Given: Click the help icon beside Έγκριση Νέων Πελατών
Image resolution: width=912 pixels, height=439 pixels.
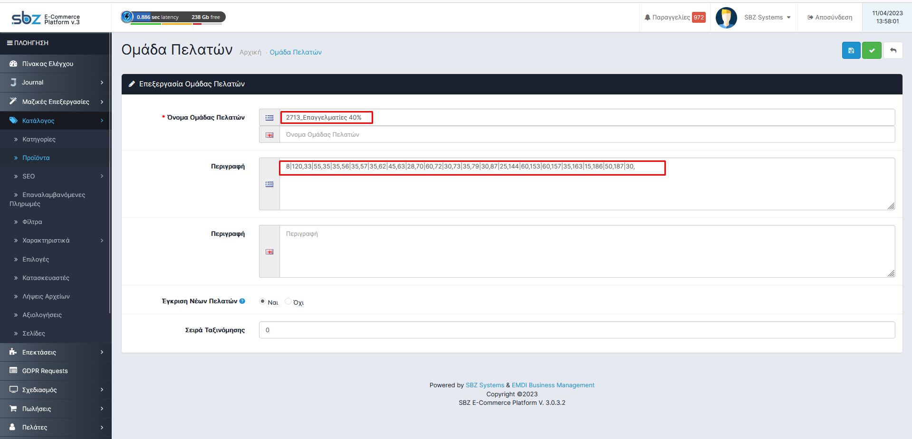Looking at the screenshot, I should 242,301.
